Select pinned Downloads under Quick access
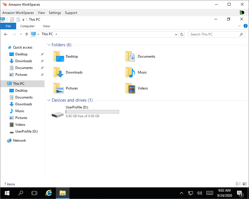This screenshot has height=199, width=249. pyautogui.click(x=24, y=61)
